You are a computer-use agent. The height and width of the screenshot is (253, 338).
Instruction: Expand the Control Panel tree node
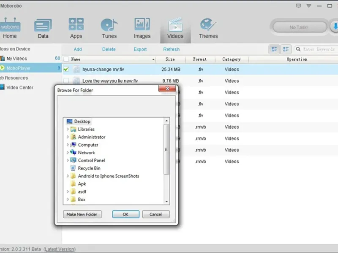[68, 160]
